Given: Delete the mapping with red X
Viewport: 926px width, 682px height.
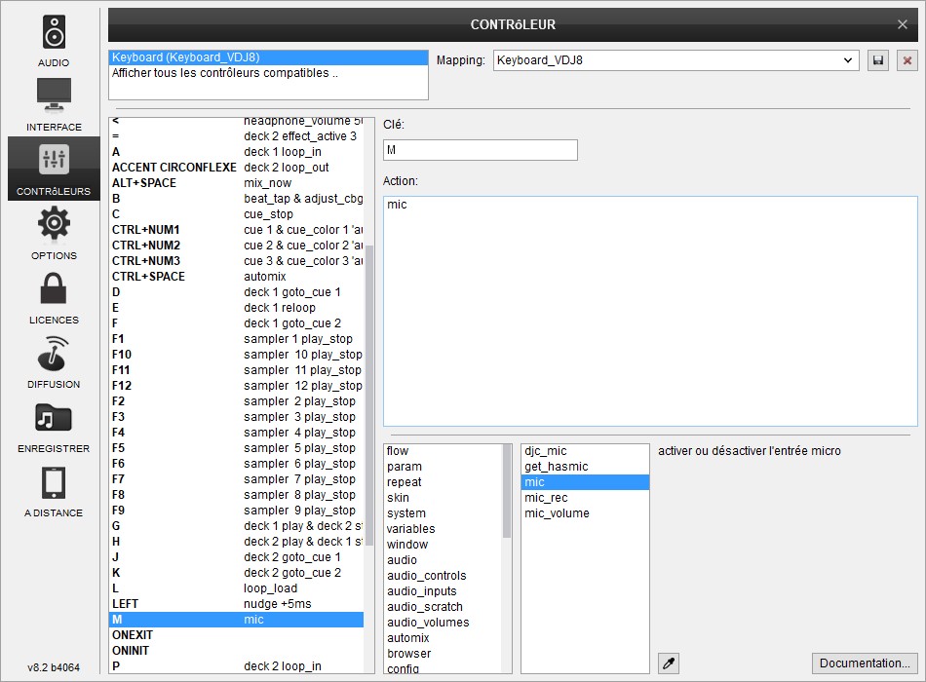Looking at the screenshot, I should pos(907,60).
